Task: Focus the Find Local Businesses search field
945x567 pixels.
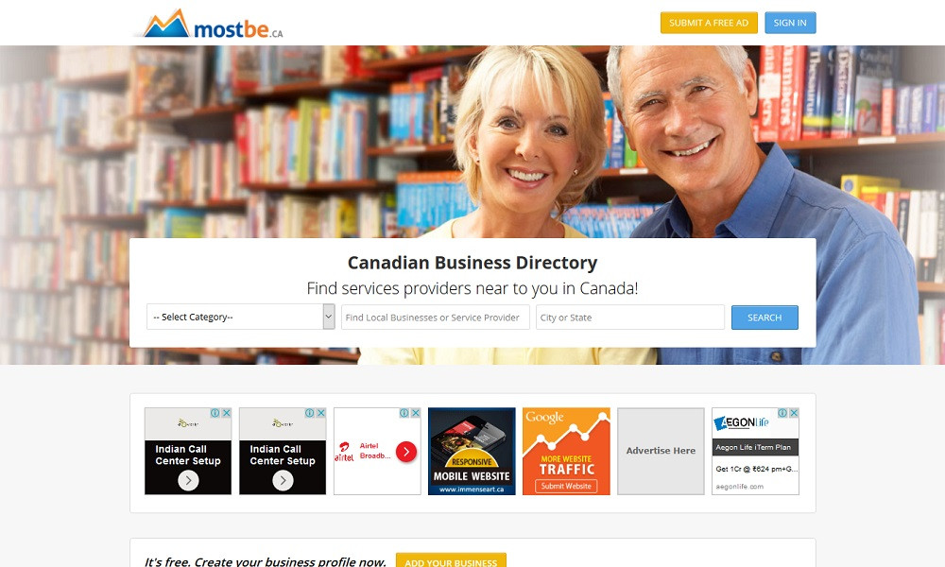Action: 435,317
